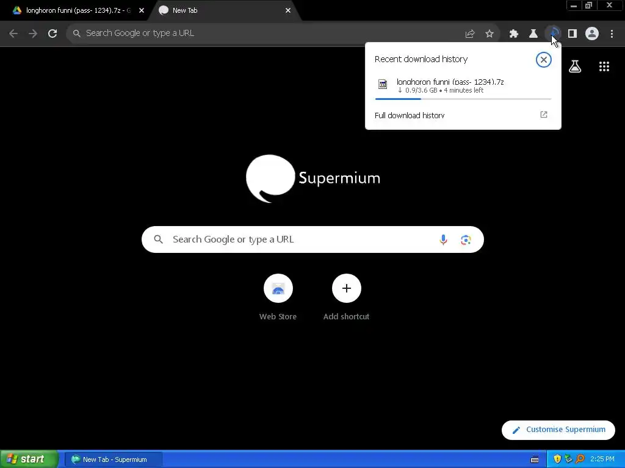Viewport: 625px width, 468px height.
Task: Close the longhoron funni tab
Action: point(142,10)
